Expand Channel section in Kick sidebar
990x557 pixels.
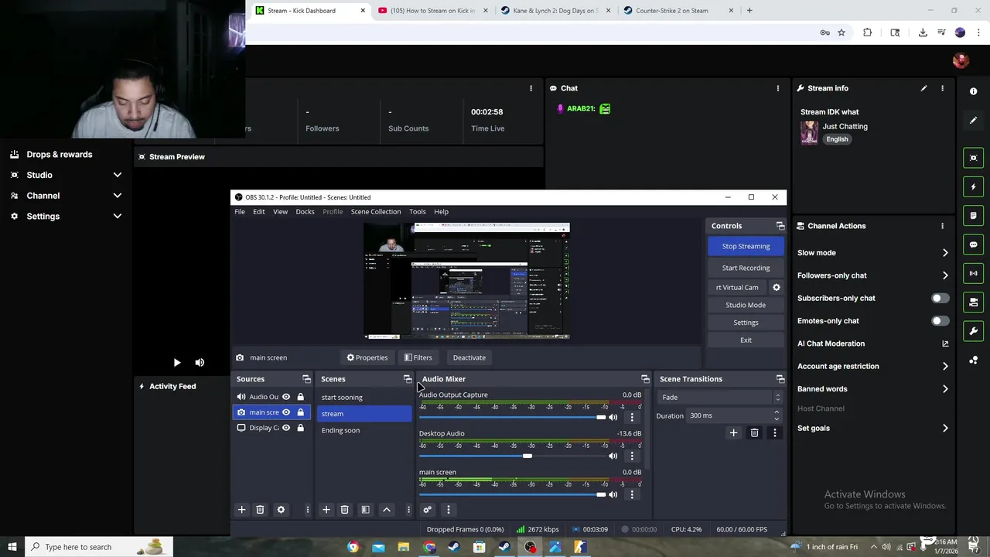118,196
